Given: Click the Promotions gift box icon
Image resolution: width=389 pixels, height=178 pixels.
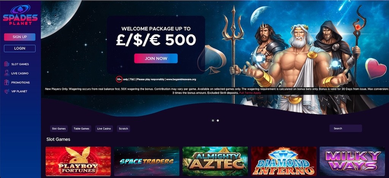Looking at the screenshot, I should (7, 83).
